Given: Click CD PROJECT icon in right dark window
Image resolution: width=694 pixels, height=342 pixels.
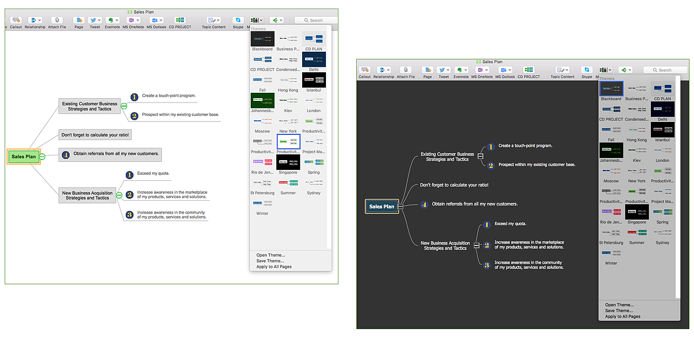Looking at the screenshot, I should tap(528, 70).
